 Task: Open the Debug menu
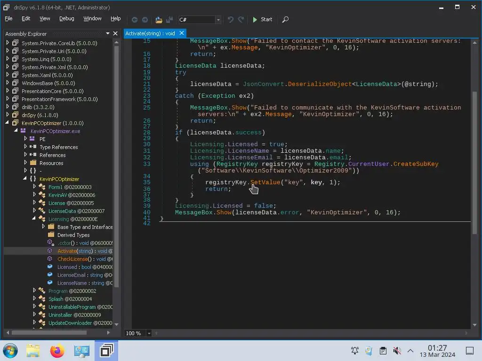coord(67,18)
